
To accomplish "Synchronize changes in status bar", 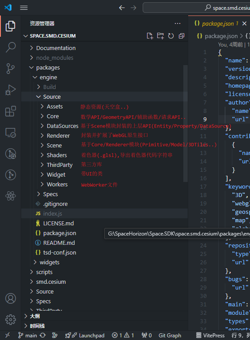I will click(x=42, y=336).
